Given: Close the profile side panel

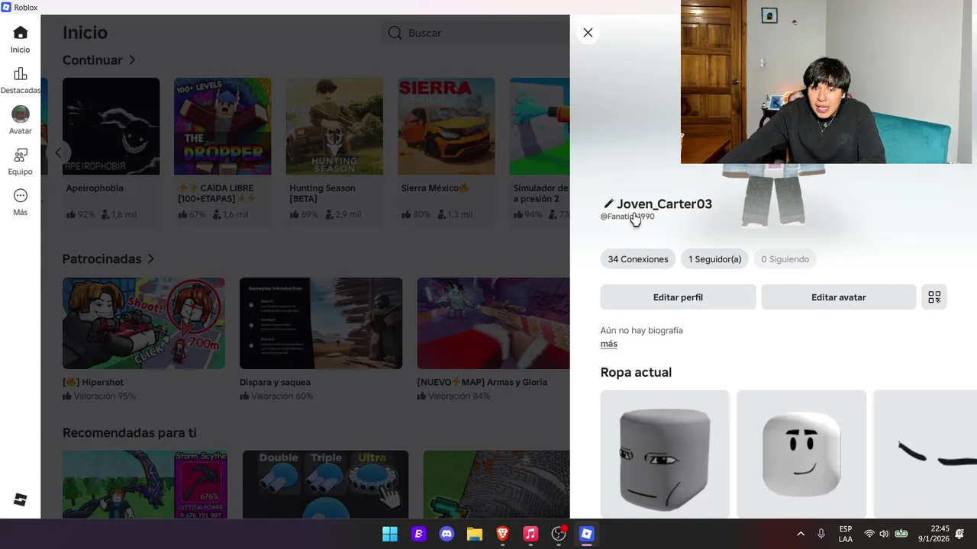Looking at the screenshot, I should 588,33.
